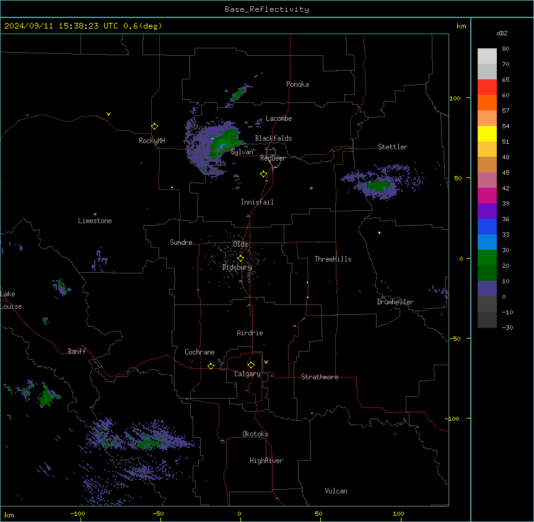The image size is (534, 522).
Task: Select the Airdrie label
Action: [x=250, y=333]
